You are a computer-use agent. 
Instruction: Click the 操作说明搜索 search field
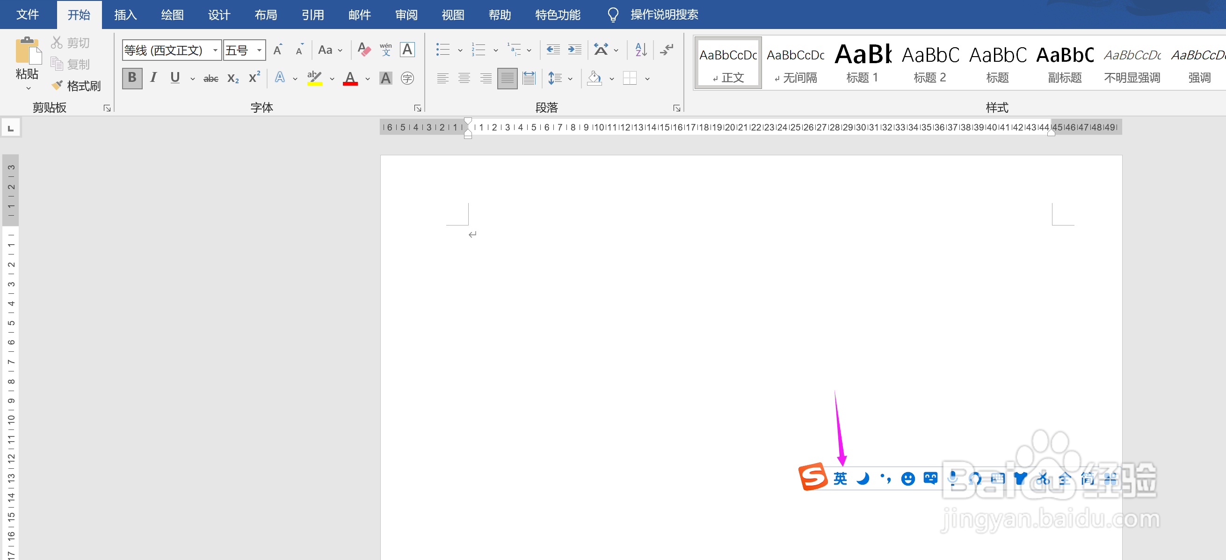pyautogui.click(x=664, y=15)
